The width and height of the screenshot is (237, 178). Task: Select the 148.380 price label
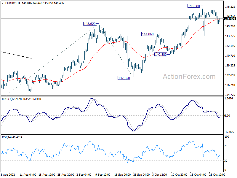pyautogui.click(x=194, y=6)
